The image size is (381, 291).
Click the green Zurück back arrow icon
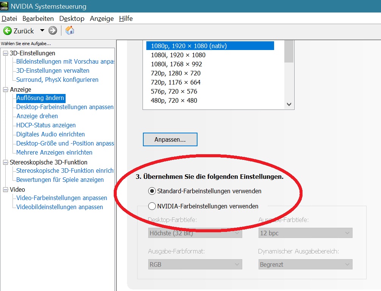click(7, 31)
